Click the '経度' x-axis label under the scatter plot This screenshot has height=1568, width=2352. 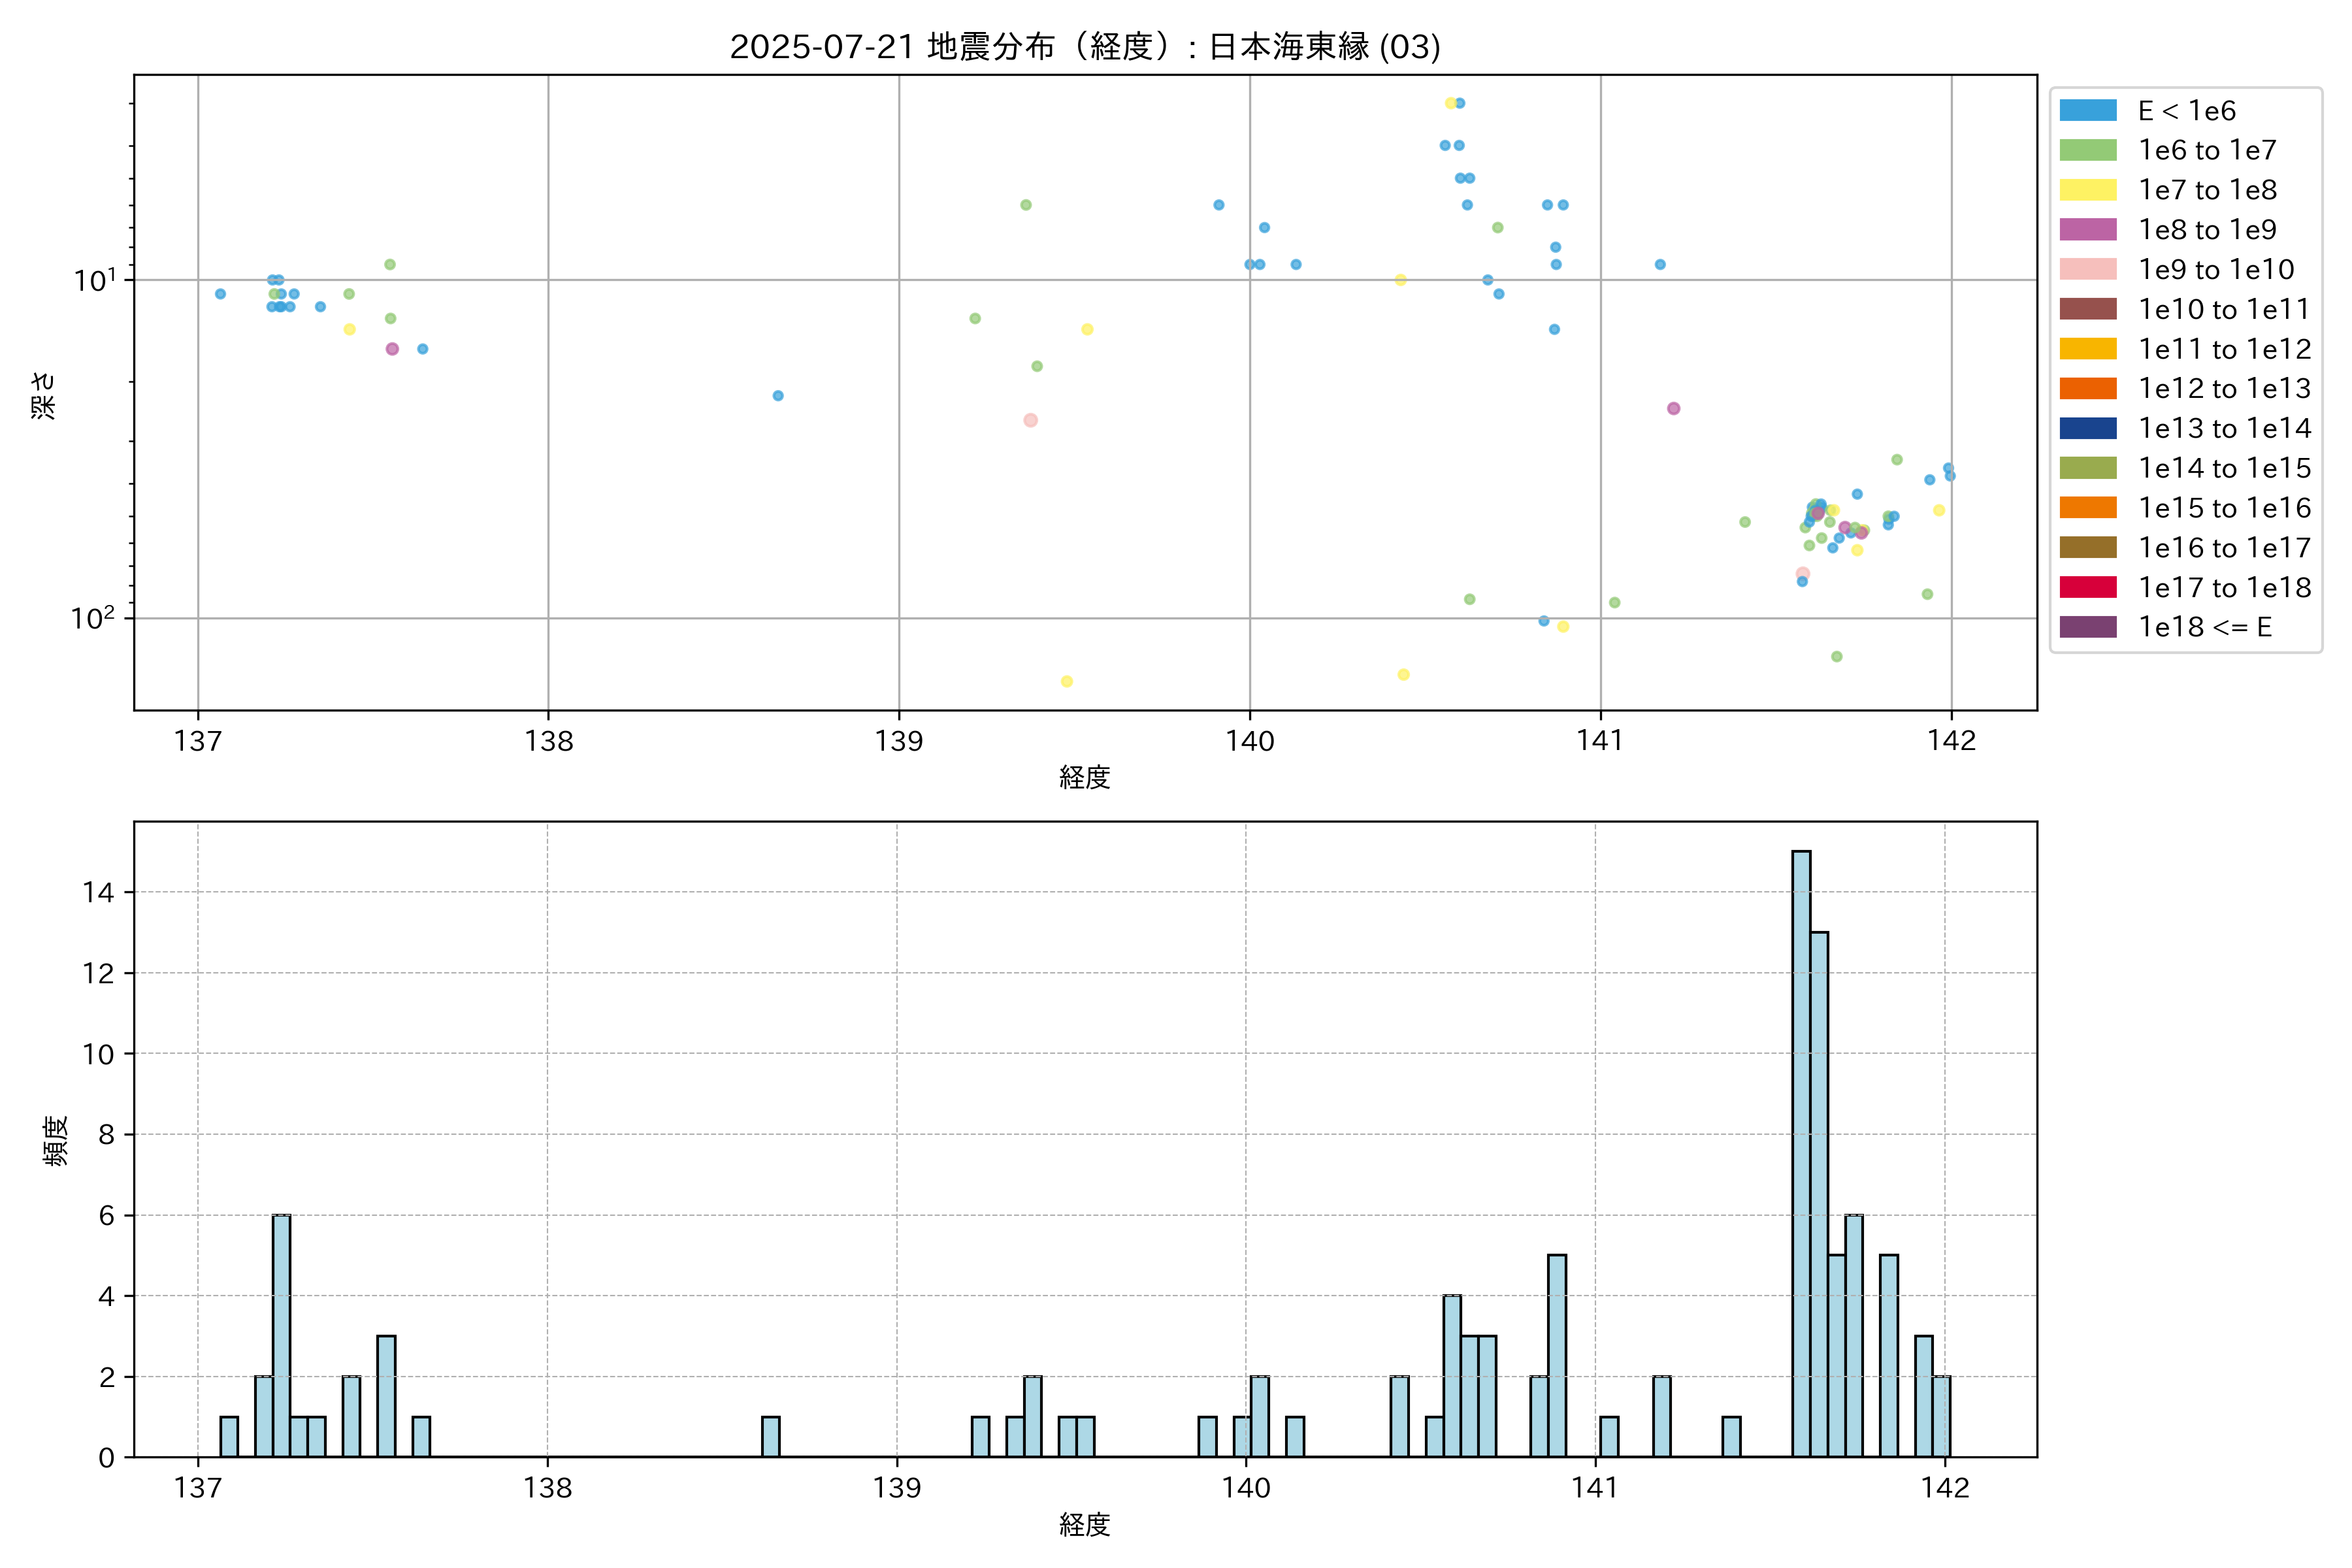[x=1084, y=777]
